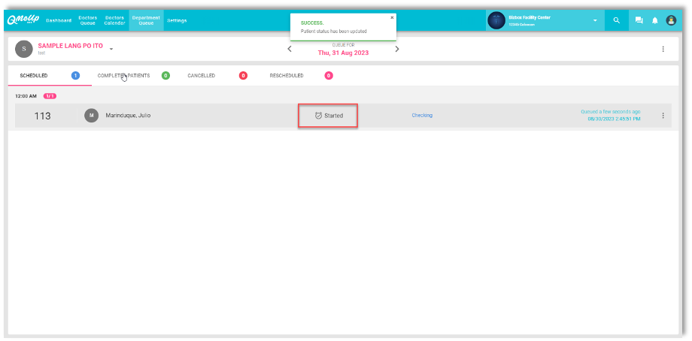Go to the Dashboard page
This screenshot has height=341, width=692.
click(59, 20)
